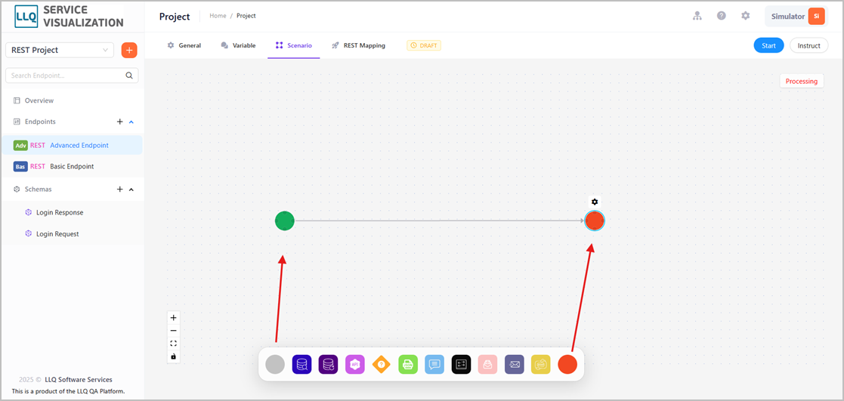Click the LLQ Service Visualization logo
The height and width of the screenshot is (401, 844).
pyautogui.click(x=69, y=16)
